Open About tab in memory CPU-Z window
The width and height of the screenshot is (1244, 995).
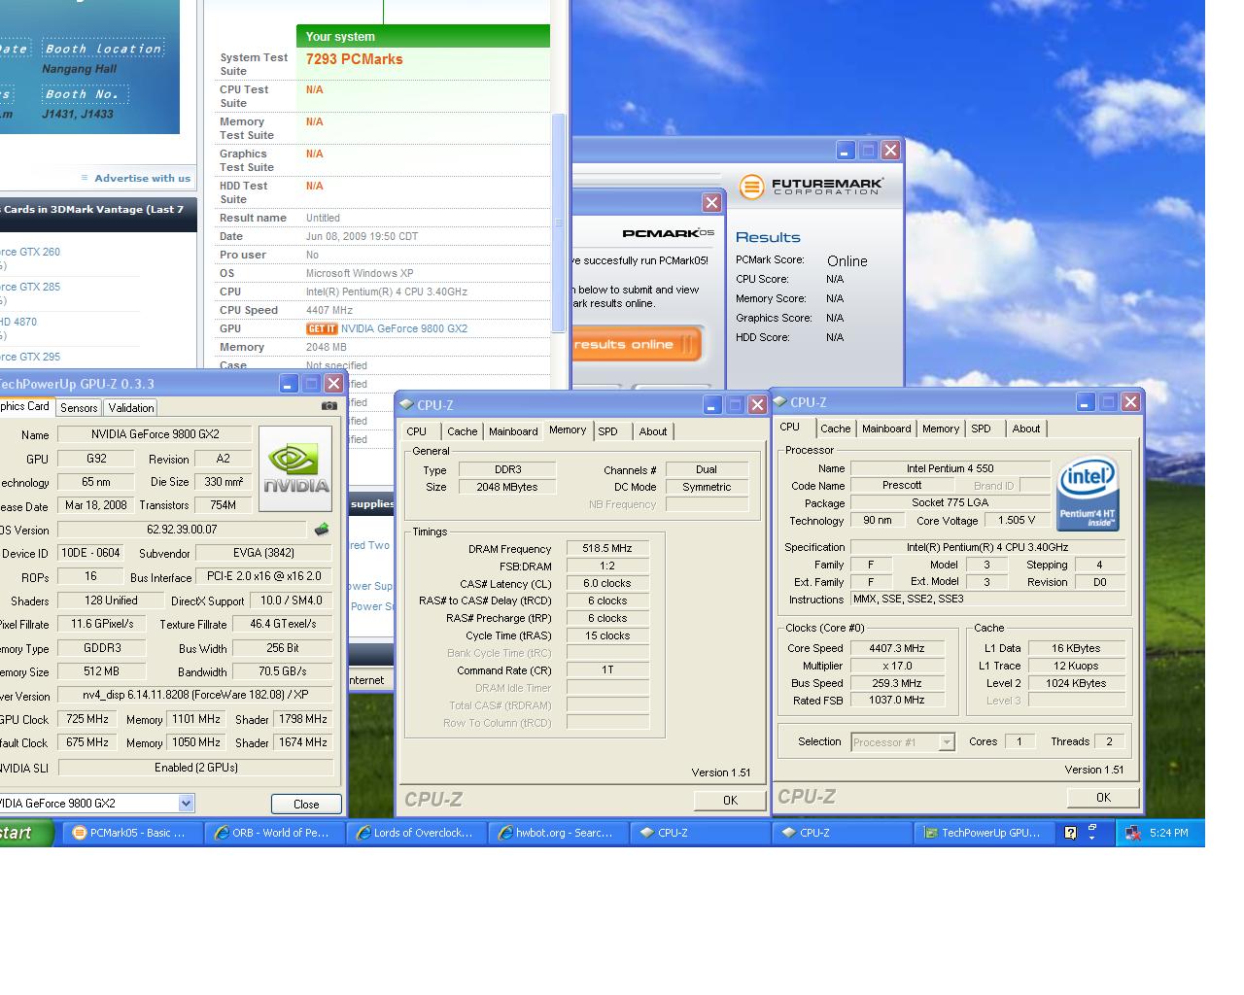pyautogui.click(x=653, y=431)
